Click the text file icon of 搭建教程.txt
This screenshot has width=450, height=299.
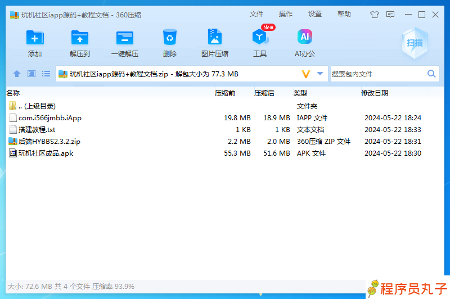13,129
